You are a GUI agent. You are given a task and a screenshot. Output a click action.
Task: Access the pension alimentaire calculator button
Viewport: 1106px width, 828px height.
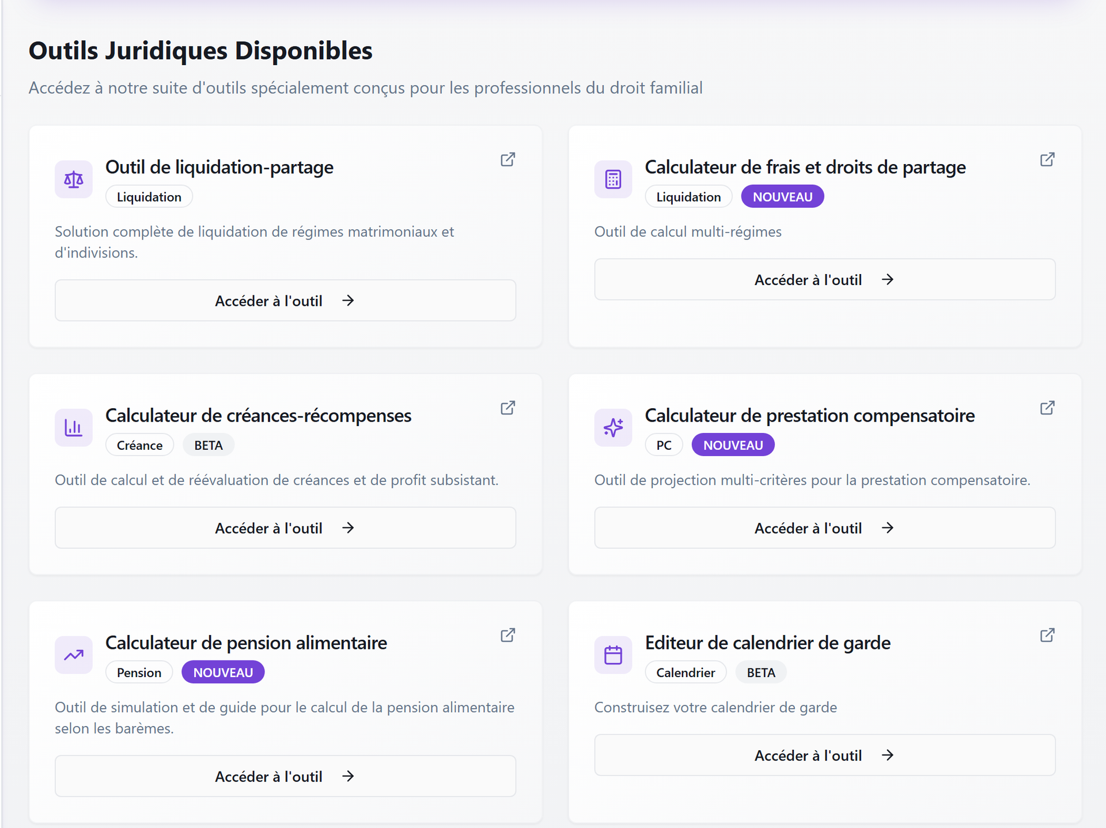pos(285,777)
